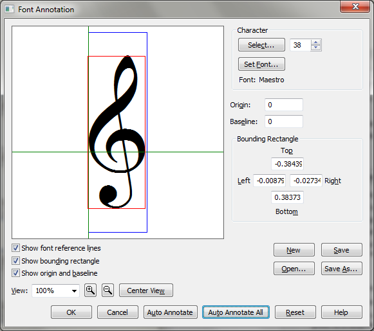Click the Save As... button
Image resolution: width=374 pixels, height=331 pixels.
point(342,269)
